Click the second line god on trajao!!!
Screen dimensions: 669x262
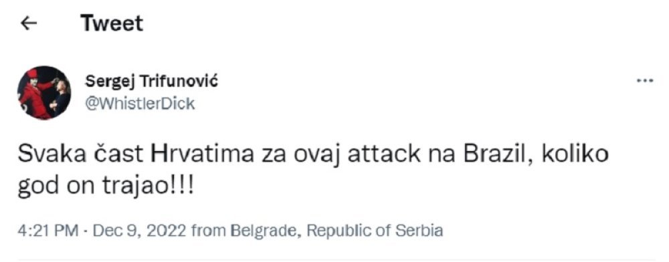pyautogui.click(x=106, y=188)
